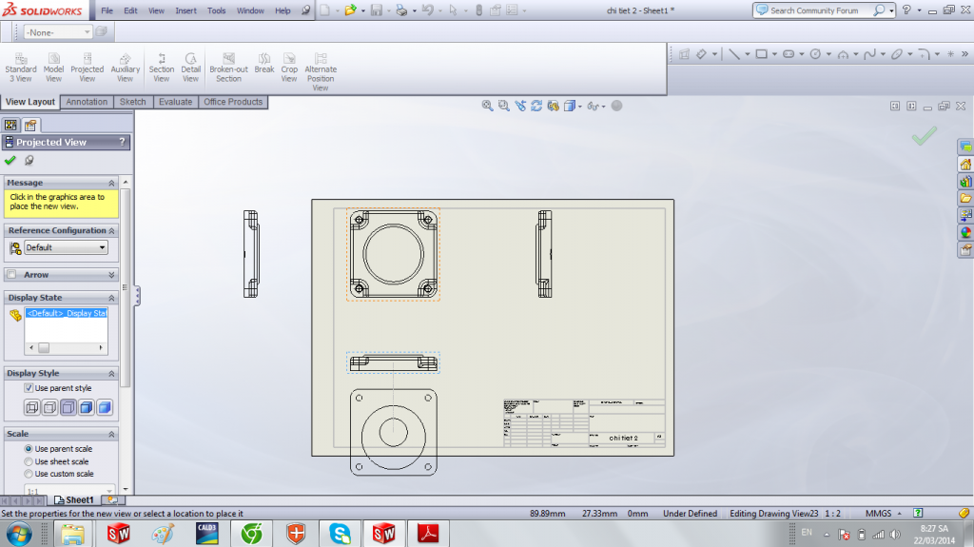Open the Insert menu

coord(185,10)
